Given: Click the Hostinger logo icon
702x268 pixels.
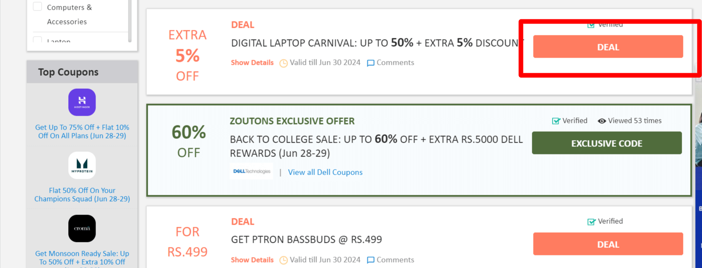Looking at the screenshot, I should [82, 102].
